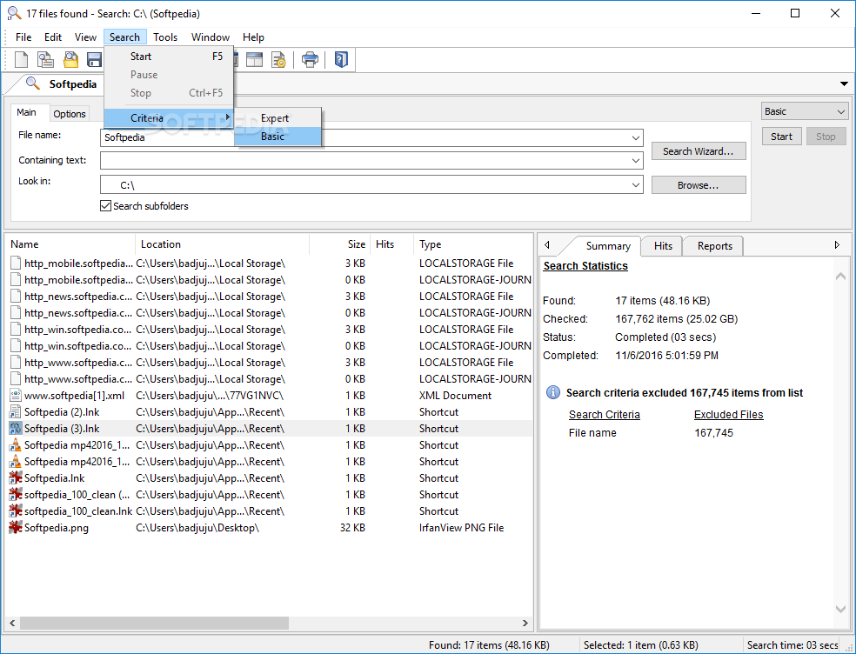Click the red icon of Softpedia.png
Image resolution: width=856 pixels, height=654 pixels.
click(x=16, y=527)
